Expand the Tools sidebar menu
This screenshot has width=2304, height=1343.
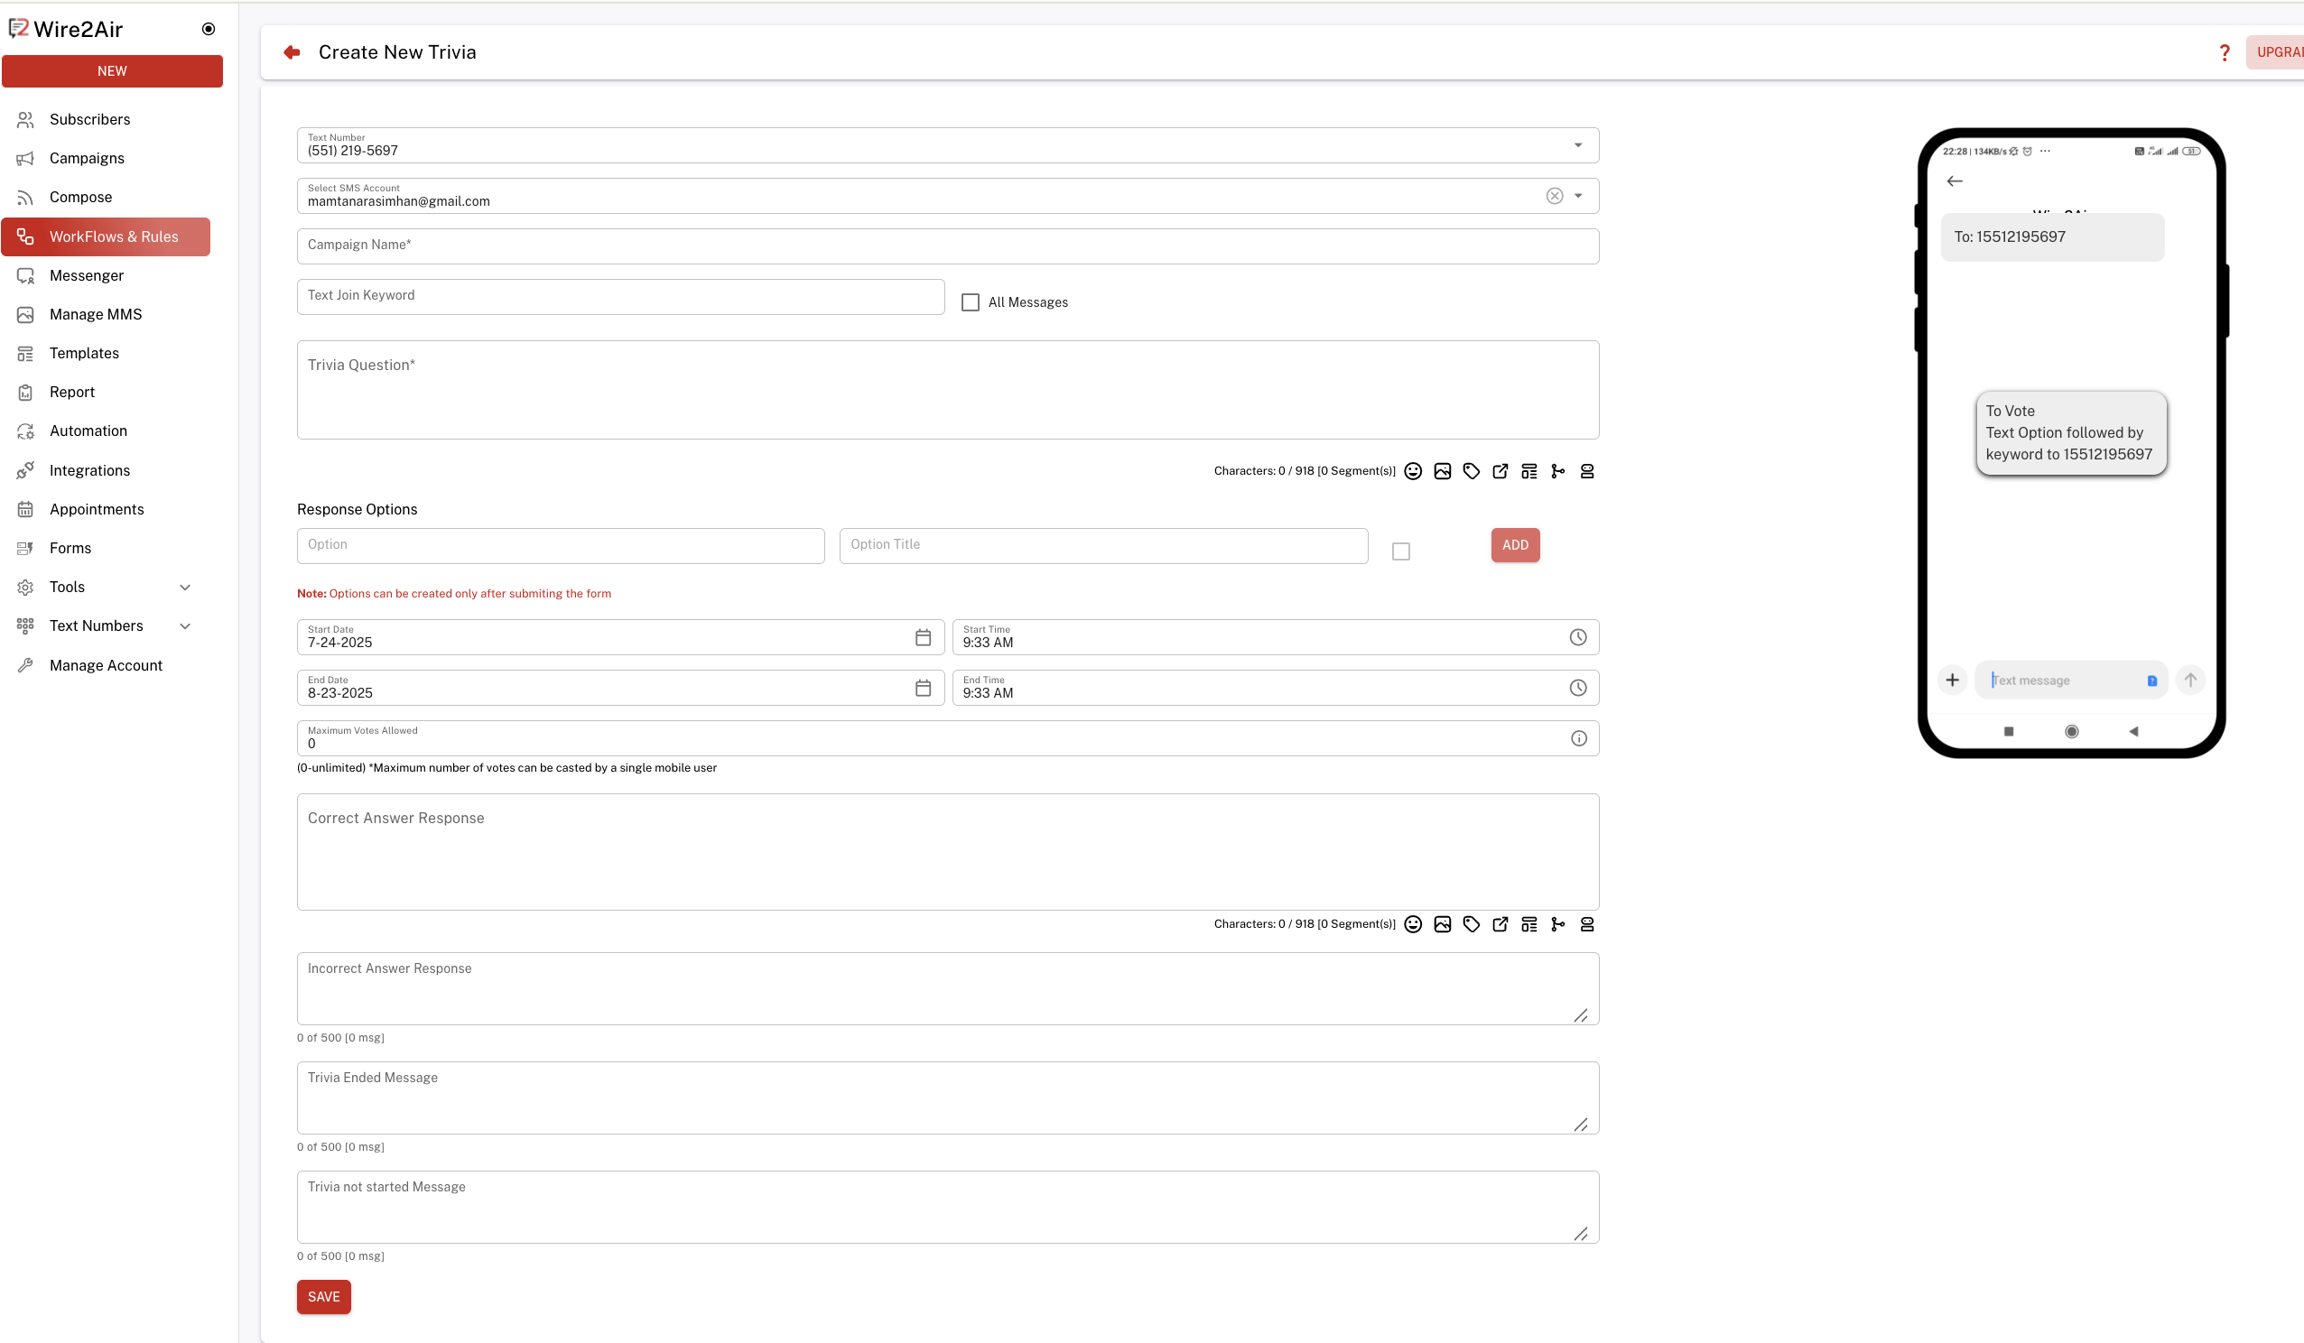185,587
